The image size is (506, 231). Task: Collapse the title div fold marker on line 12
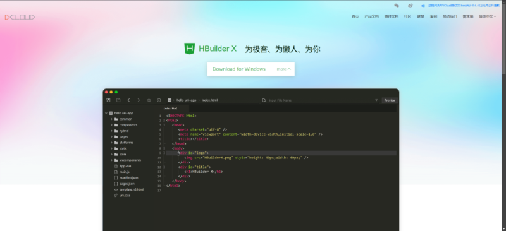coord(164,167)
